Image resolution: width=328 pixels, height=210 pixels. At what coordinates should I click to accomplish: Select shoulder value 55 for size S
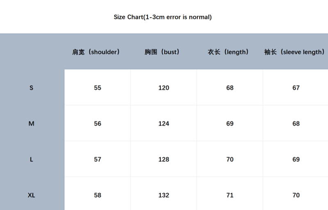pos(98,88)
